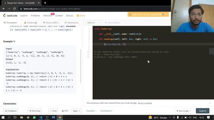Open File Explorer from the taskbar
The image size is (214, 120).
21,118
